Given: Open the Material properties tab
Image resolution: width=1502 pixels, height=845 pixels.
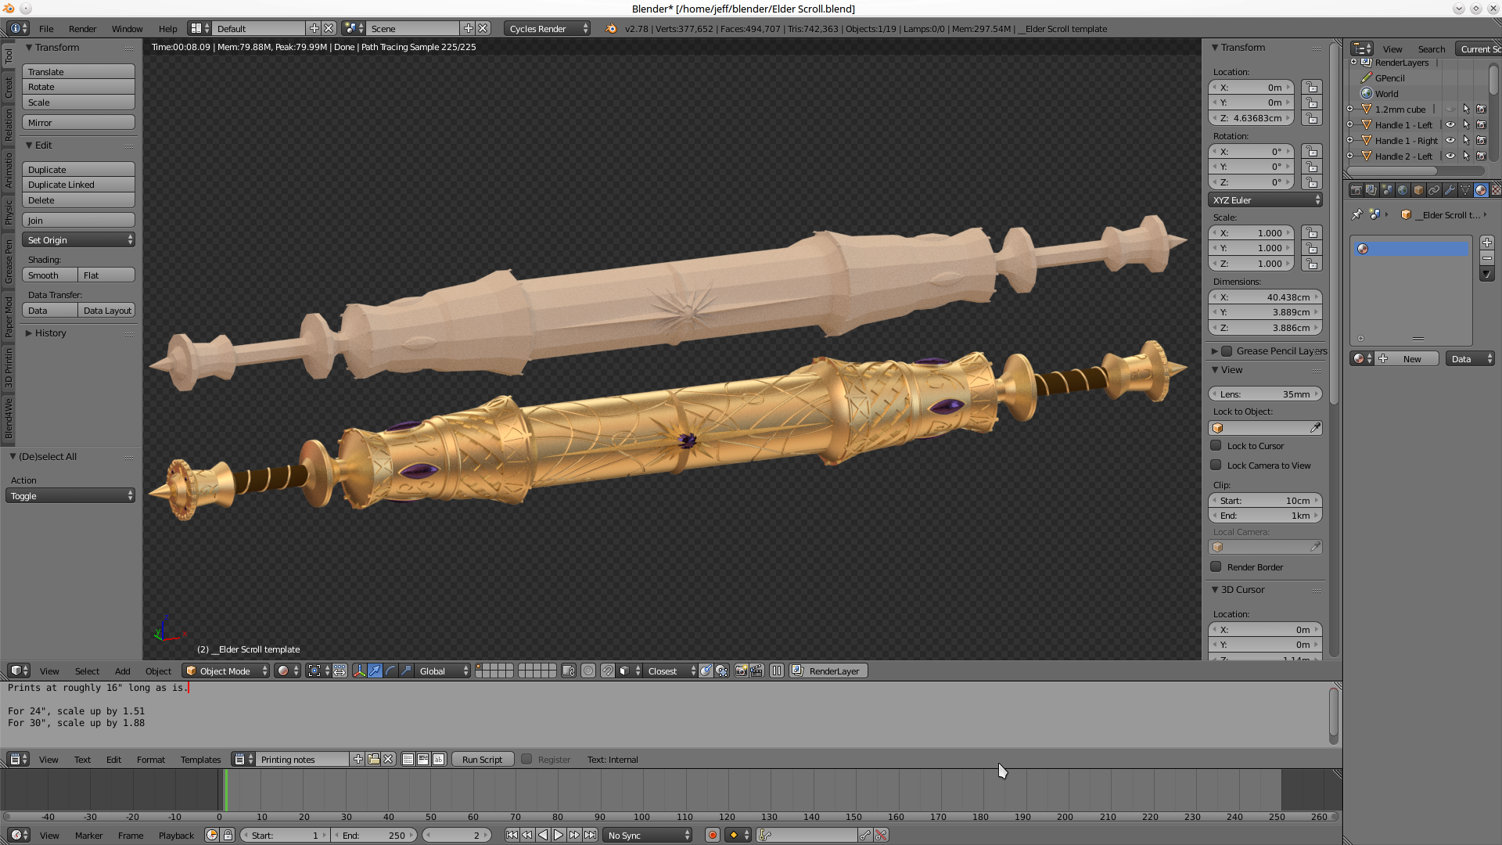Looking at the screenshot, I should click(1480, 190).
